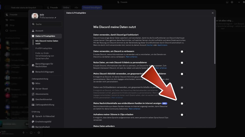Toggle Daten von Drittanbietern verwenden switch

click(x=183, y=88)
